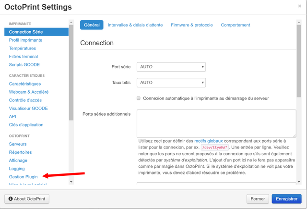Click the info icon in About OctoPrint
The image size is (307, 209).
click(x=11, y=199)
